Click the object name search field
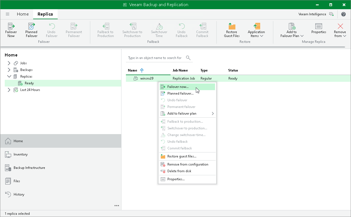 point(155,58)
